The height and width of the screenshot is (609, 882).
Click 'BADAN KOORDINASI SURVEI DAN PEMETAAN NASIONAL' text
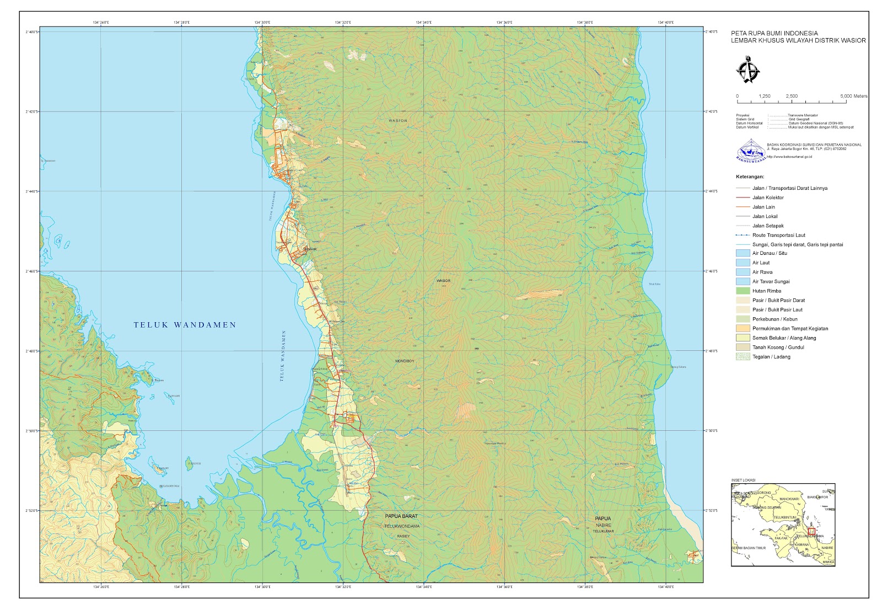(x=814, y=145)
